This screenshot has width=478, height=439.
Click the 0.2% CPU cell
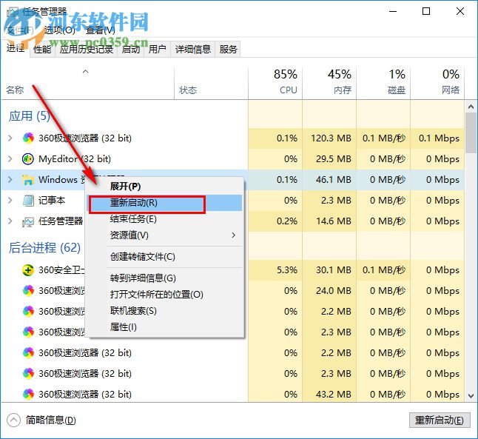[x=275, y=221]
